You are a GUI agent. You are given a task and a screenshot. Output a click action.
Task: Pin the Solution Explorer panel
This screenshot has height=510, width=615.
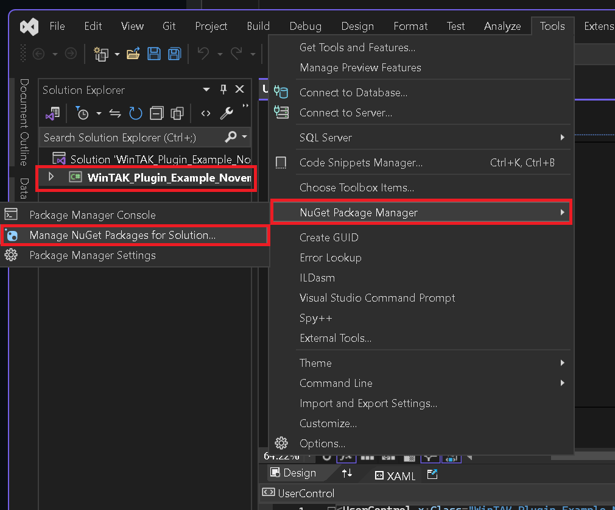coord(223,90)
